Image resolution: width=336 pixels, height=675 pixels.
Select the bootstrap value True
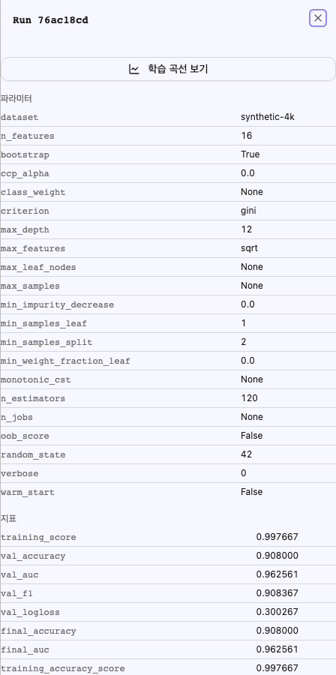coord(250,154)
